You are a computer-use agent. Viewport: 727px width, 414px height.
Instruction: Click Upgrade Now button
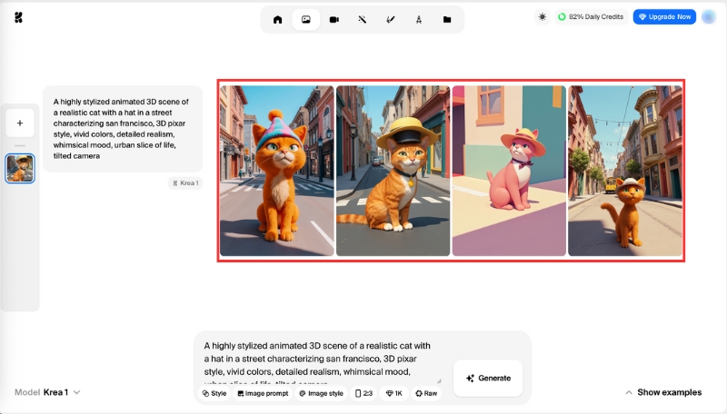(x=664, y=16)
